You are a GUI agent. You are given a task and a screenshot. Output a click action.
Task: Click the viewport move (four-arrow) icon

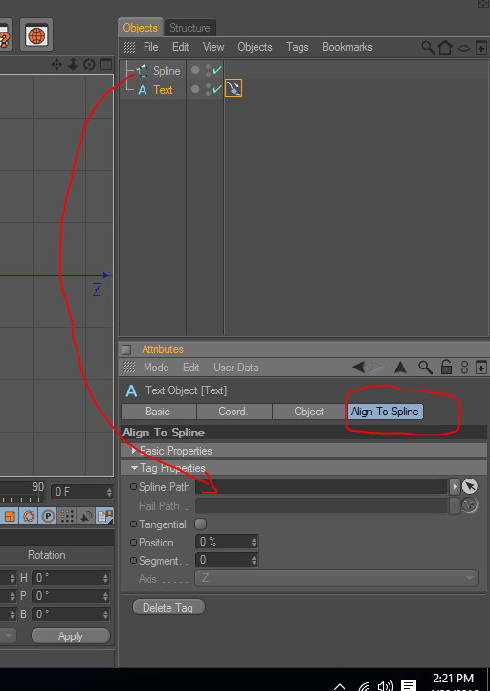pos(56,65)
